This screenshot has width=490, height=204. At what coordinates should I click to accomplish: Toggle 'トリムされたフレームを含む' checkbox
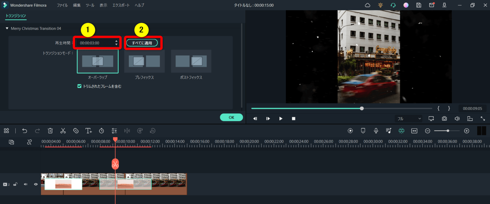pyautogui.click(x=79, y=86)
